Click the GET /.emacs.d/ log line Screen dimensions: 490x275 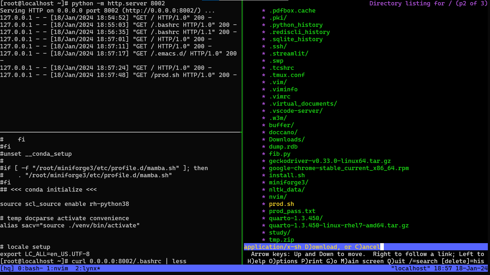pos(118,57)
